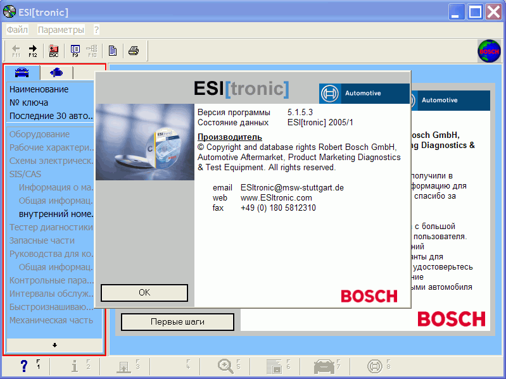
Task: Click the printer icon in toolbar
Action: coord(133,51)
